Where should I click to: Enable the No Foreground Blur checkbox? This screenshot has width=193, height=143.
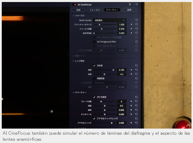[94, 42]
